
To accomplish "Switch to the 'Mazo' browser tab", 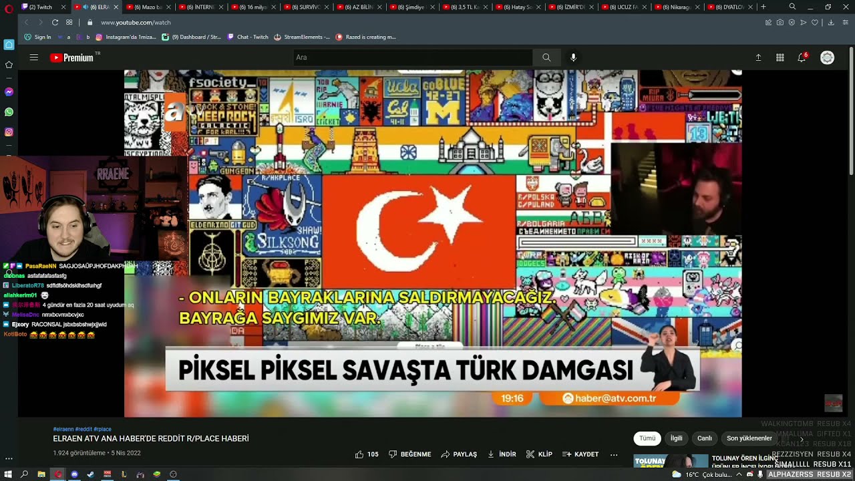I will tap(147, 7).
